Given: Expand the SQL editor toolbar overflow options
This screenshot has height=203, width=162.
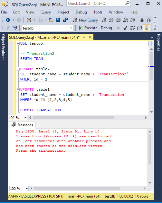Looking at the screenshot, I should [x=155, y=28].
